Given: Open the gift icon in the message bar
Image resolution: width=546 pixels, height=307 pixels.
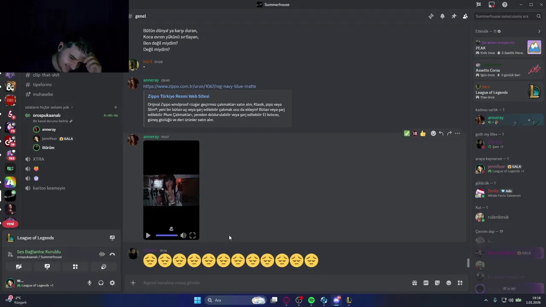Looking at the screenshot, I should click(x=414, y=283).
